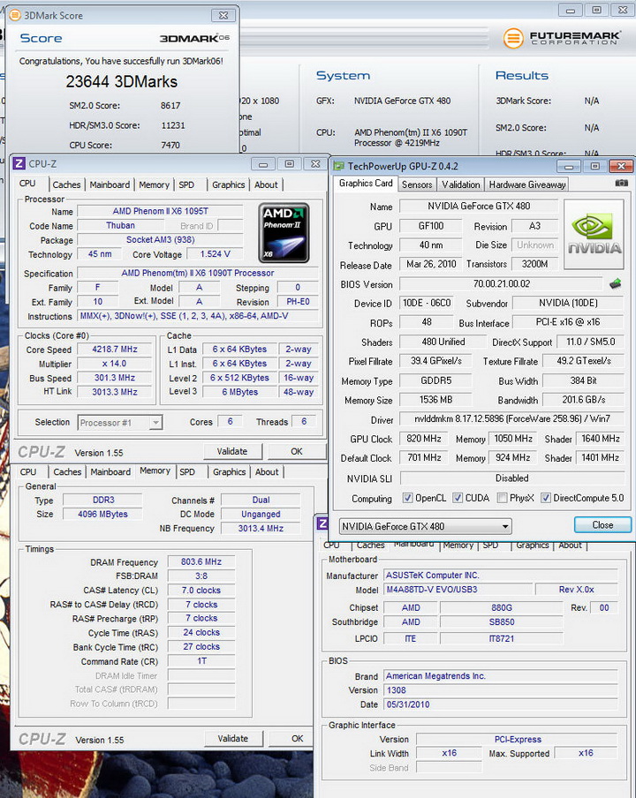Click the Southbridge value SB850

click(x=502, y=622)
